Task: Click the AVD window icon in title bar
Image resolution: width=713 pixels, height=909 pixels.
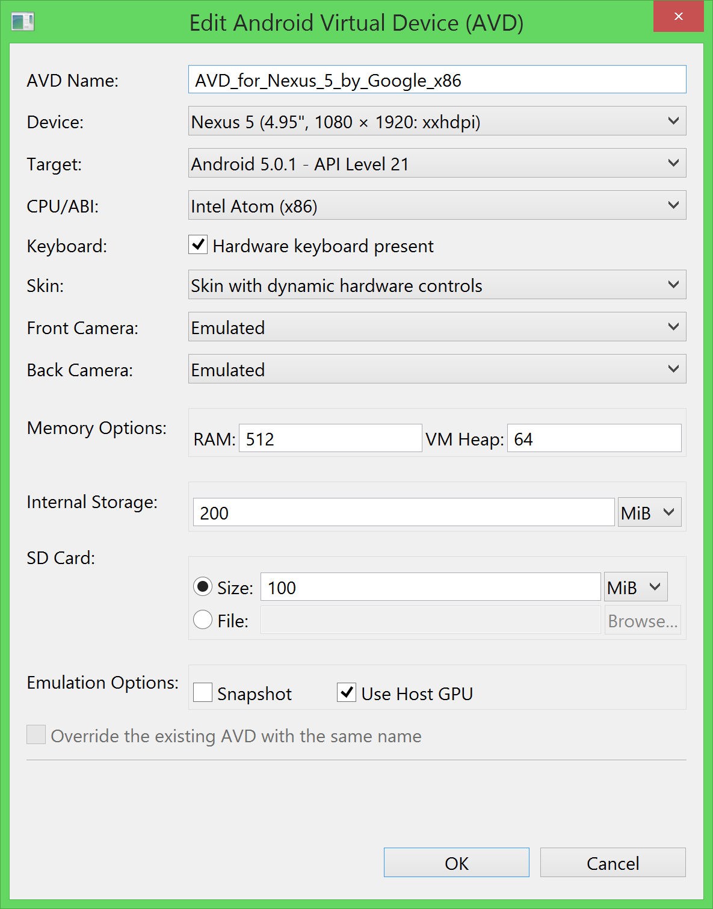Action: [x=22, y=22]
